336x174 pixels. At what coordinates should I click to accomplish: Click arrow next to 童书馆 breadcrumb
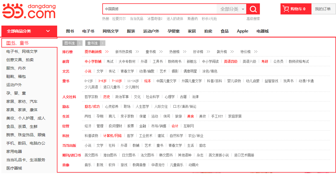point(103,43)
